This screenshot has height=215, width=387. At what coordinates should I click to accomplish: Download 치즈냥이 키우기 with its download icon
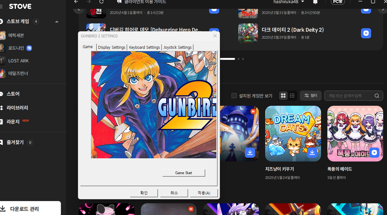312,153
